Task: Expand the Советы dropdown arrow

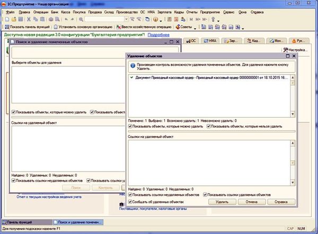Action: 195,28
